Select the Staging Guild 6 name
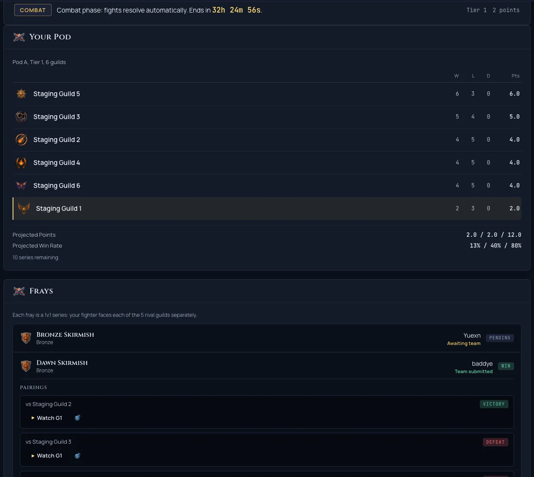 (57, 185)
